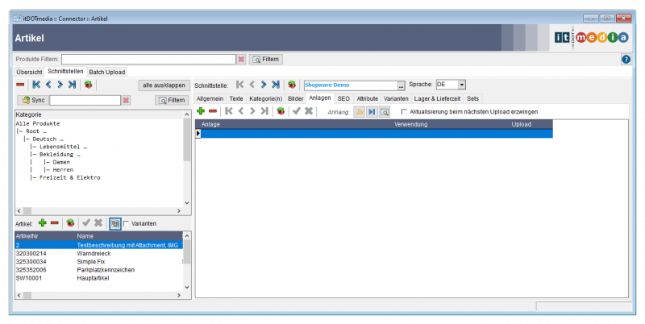Open the Batch Upload tab

coord(107,72)
